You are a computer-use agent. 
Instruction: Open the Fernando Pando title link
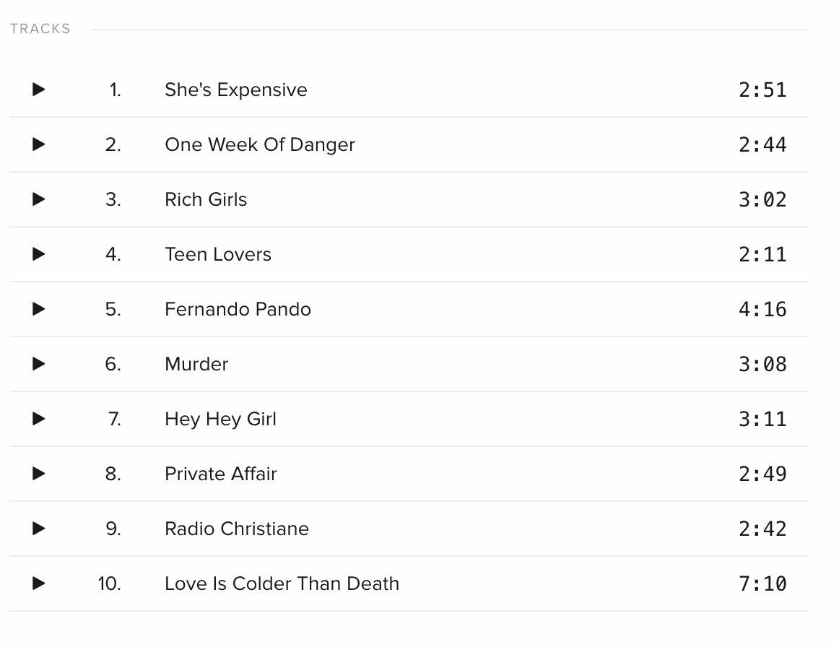(x=238, y=309)
